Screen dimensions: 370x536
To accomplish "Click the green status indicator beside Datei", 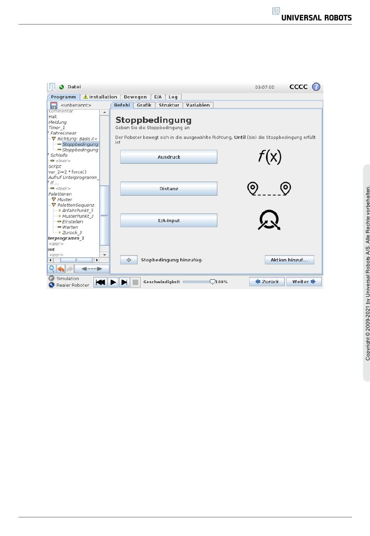I will [x=62, y=87].
